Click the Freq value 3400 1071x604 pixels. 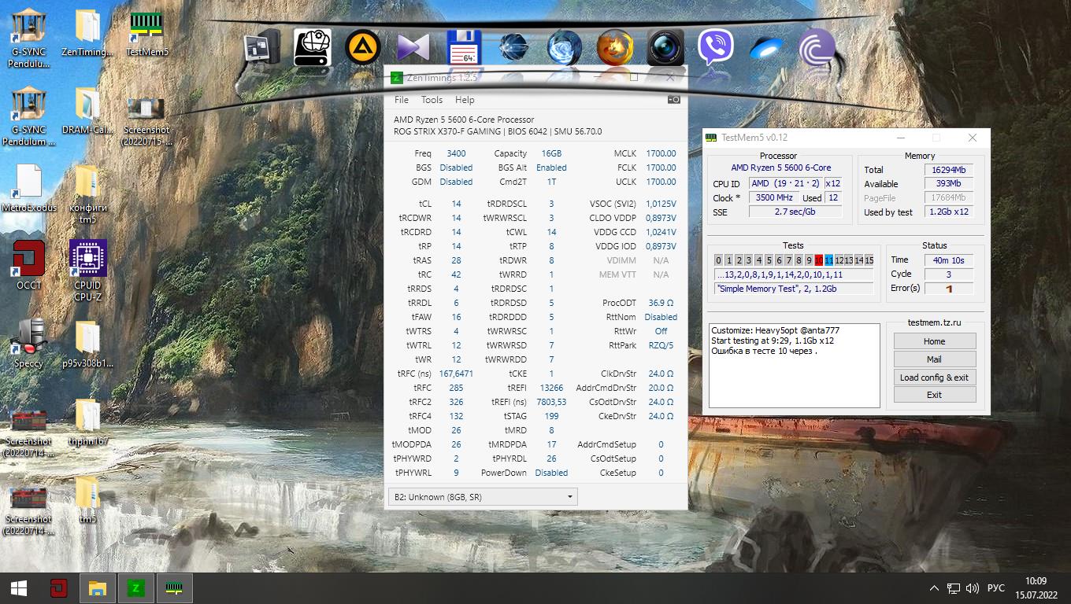pos(456,153)
